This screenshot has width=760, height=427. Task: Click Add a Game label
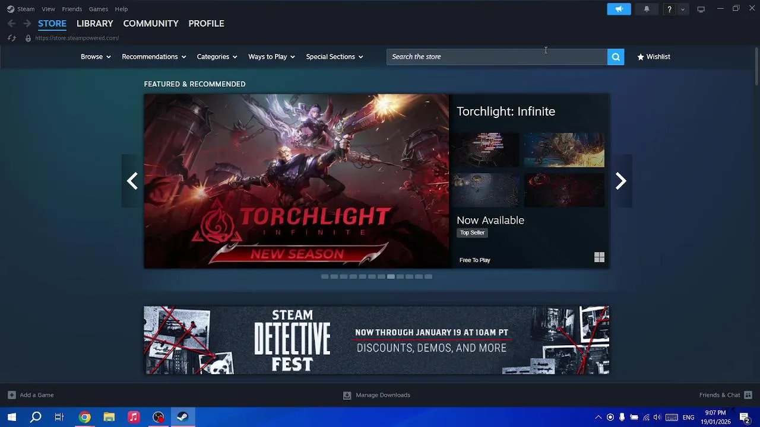[x=37, y=395]
